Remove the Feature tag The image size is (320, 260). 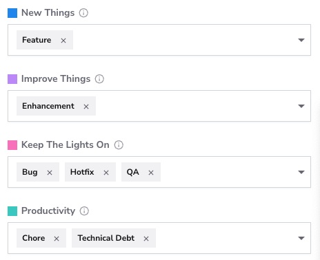[63, 41]
